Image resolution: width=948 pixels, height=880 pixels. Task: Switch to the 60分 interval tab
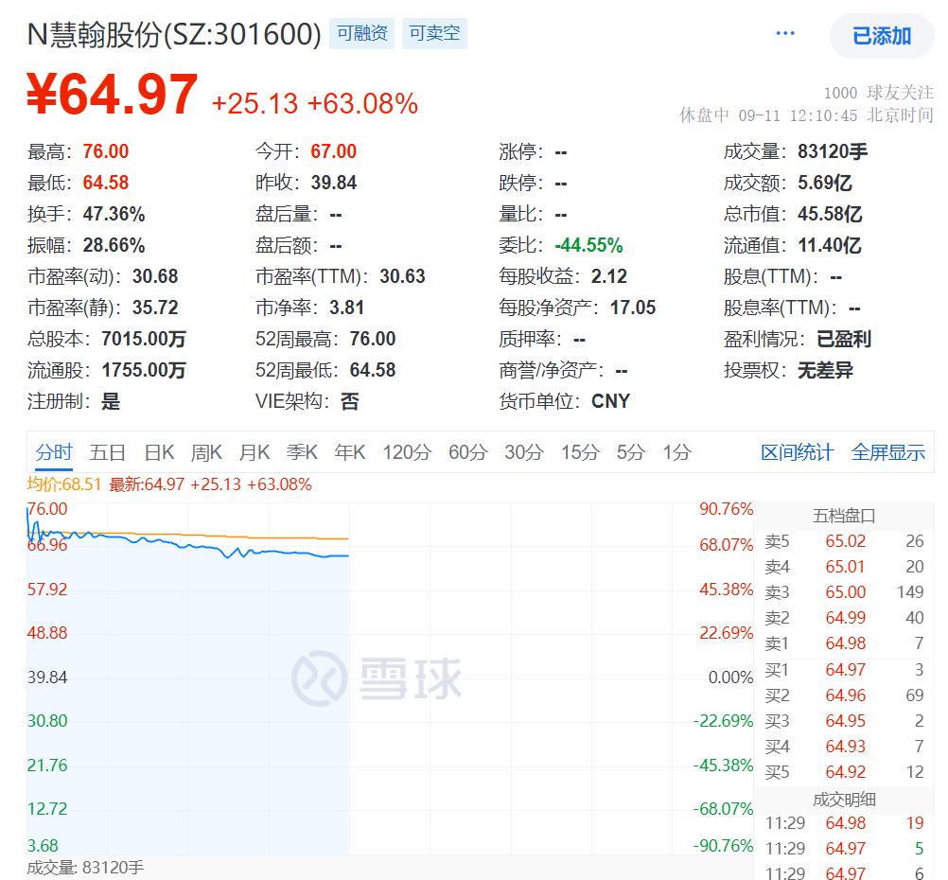pyautogui.click(x=466, y=452)
